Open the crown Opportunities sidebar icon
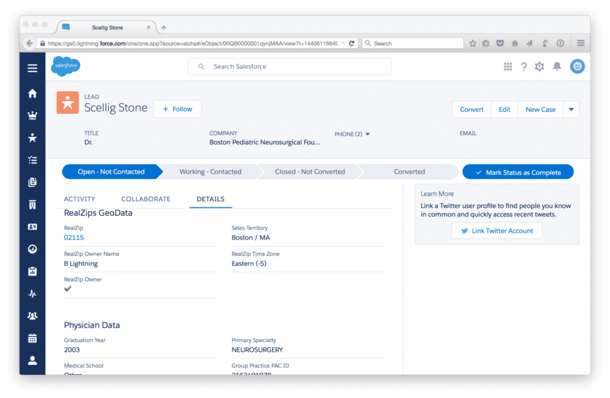The height and width of the screenshot is (398, 610). pyautogui.click(x=32, y=116)
